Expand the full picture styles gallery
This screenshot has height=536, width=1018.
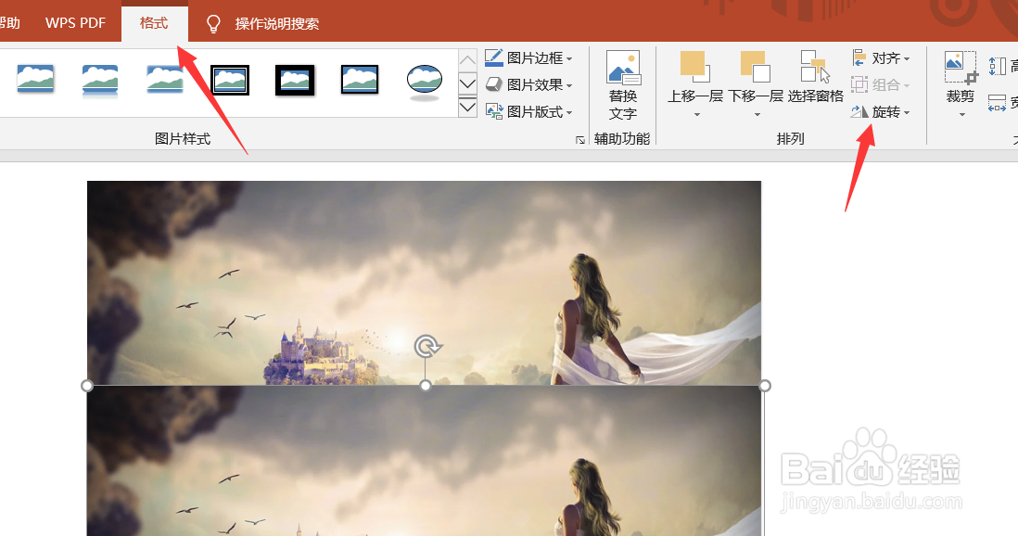[x=467, y=108]
